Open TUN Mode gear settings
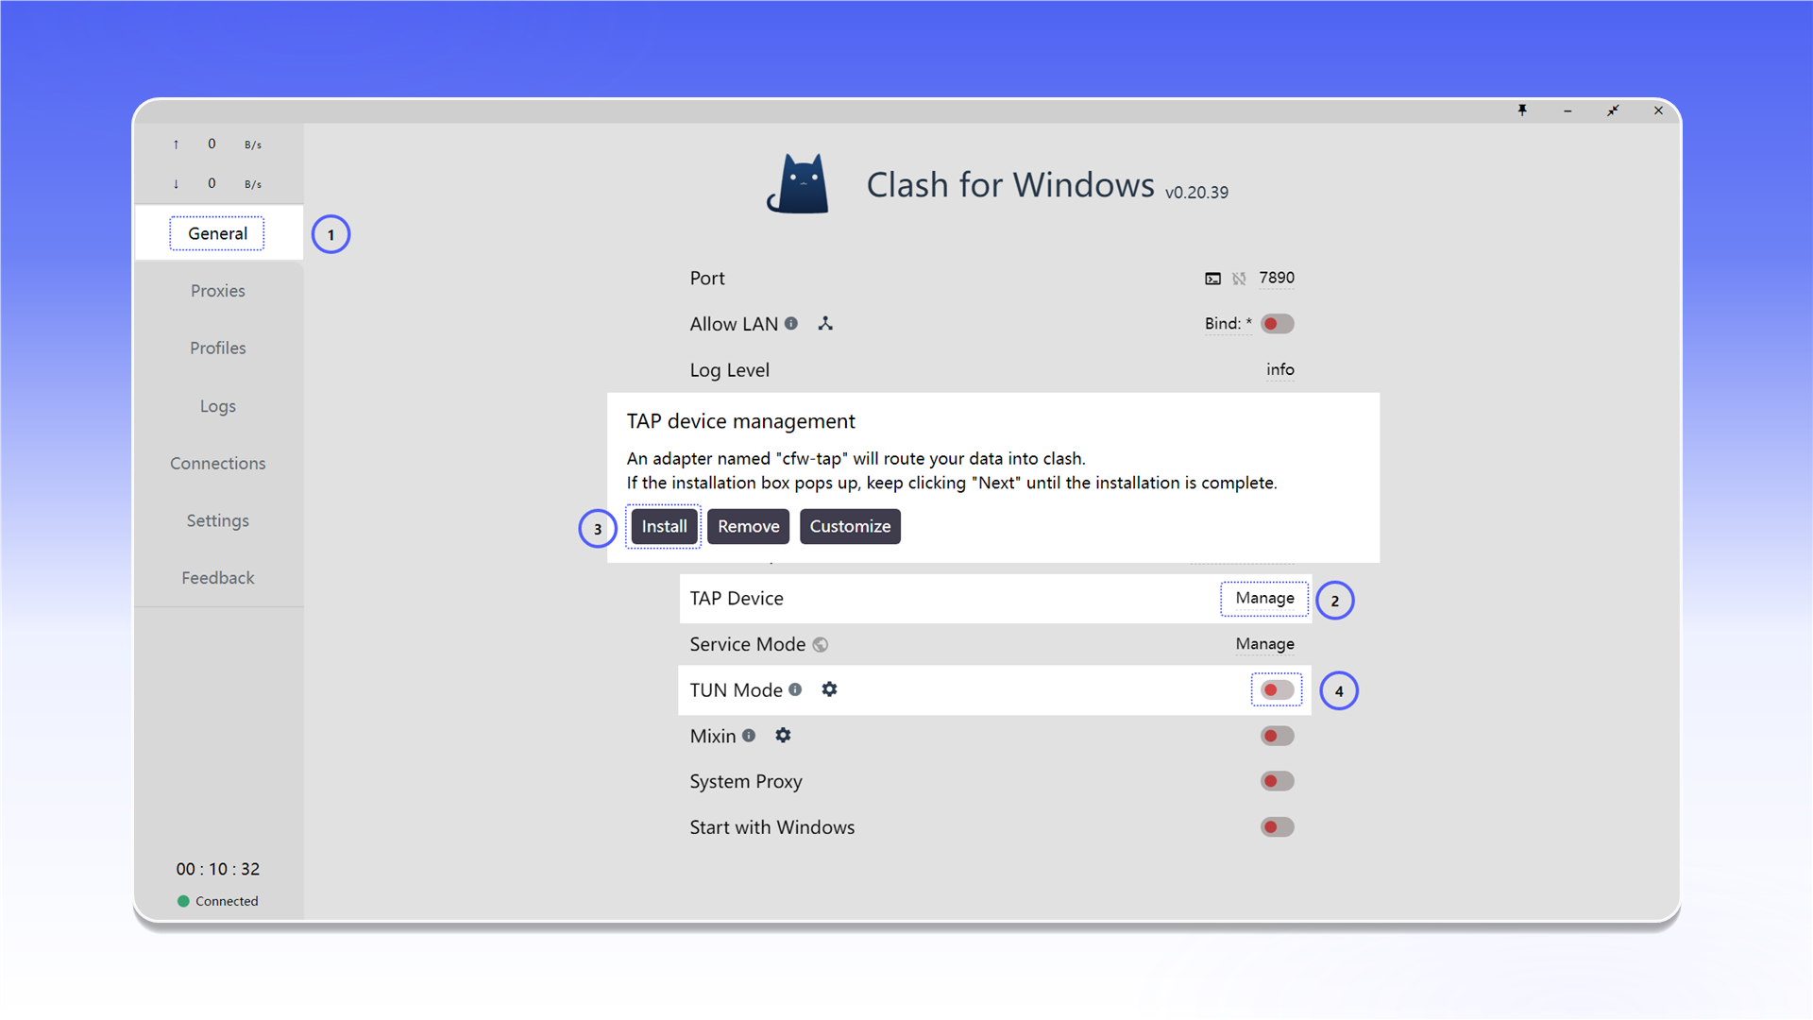This screenshot has height=1020, width=1813. click(x=829, y=689)
